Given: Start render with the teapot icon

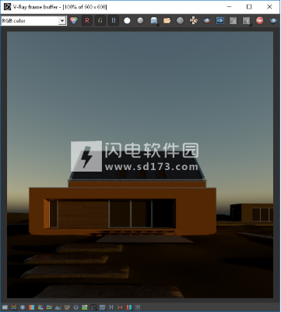Looking at the screenshot, I should [273, 21].
